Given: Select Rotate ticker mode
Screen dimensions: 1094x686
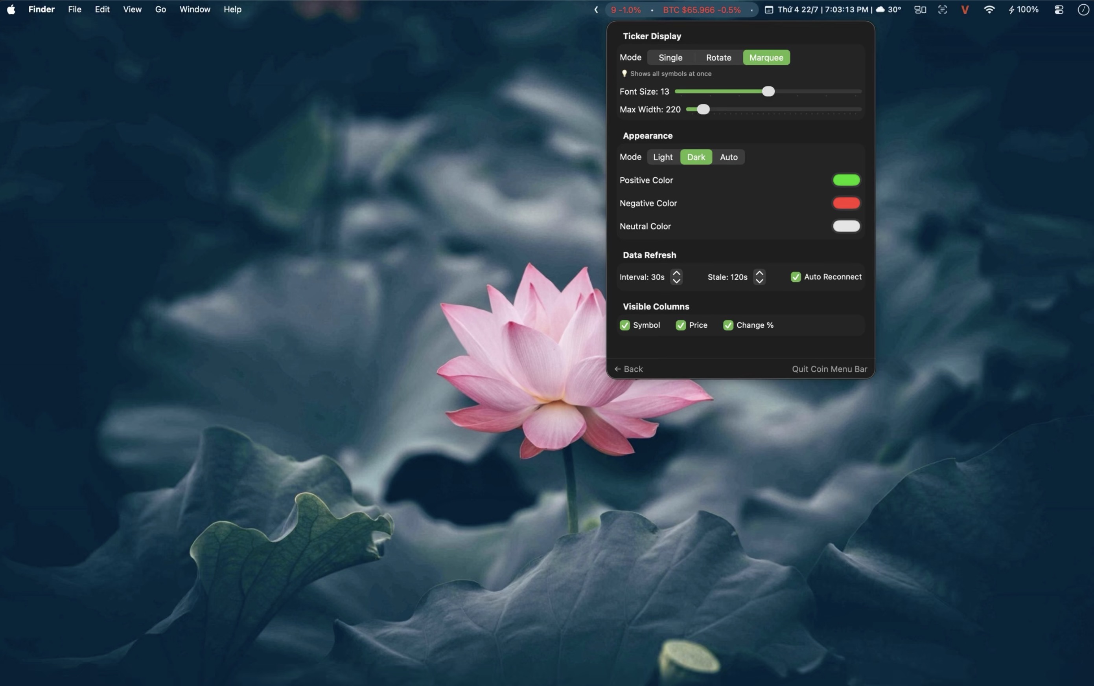Looking at the screenshot, I should coord(718,58).
